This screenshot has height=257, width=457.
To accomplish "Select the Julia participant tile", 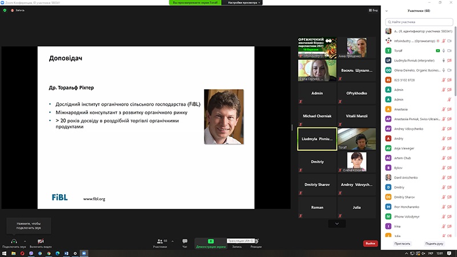I will (356, 207).
